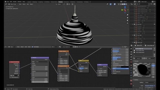The width and height of the screenshot is (160, 90).
Task: Uncheck the Juke Box collection checkbox
Action: (134, 24)
